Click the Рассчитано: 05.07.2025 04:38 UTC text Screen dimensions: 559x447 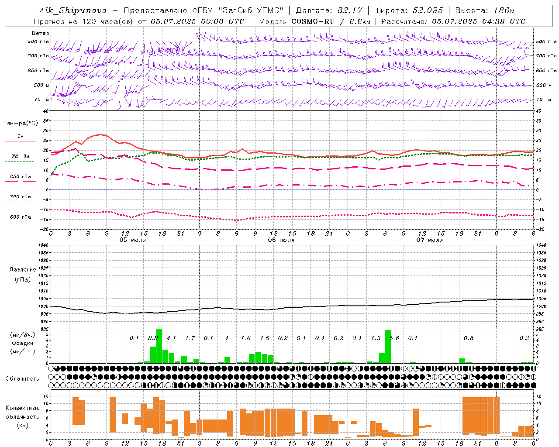click(x=453, y=21)
